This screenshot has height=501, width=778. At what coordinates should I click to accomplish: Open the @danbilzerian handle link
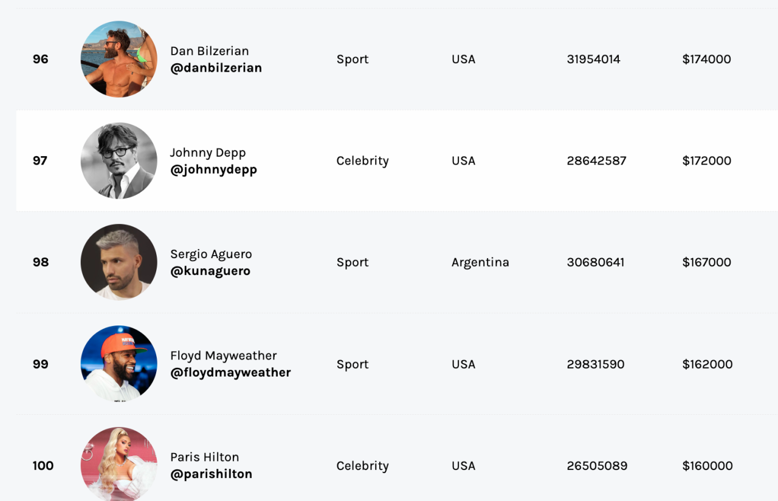pyautogui.click(x=216, y=68)
